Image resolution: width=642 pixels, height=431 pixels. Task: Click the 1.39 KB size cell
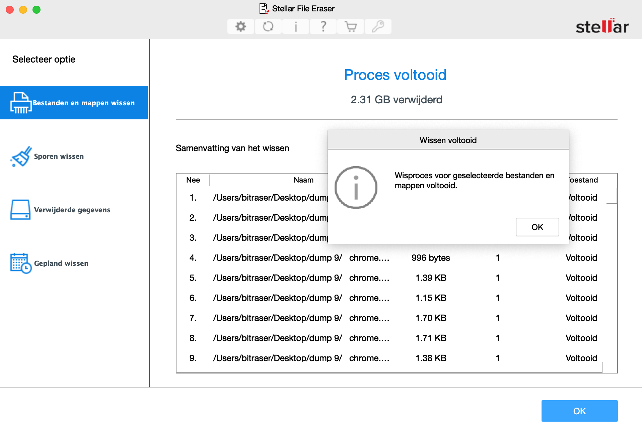point(431,278)
